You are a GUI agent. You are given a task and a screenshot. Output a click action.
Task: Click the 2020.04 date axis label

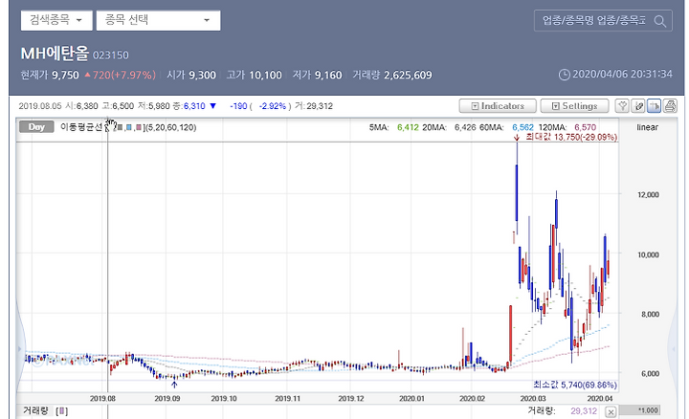pos(600,399)
